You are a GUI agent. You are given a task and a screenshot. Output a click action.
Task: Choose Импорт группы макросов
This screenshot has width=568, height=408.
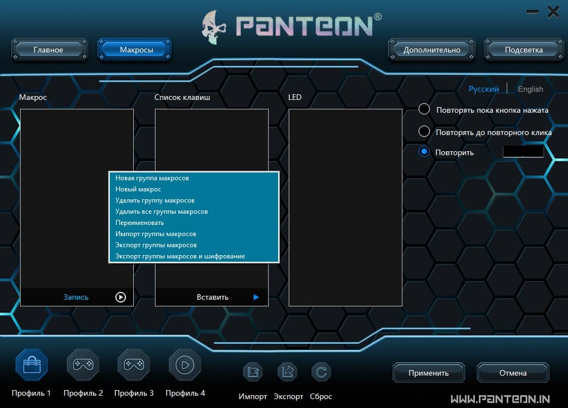click(194, 234)
